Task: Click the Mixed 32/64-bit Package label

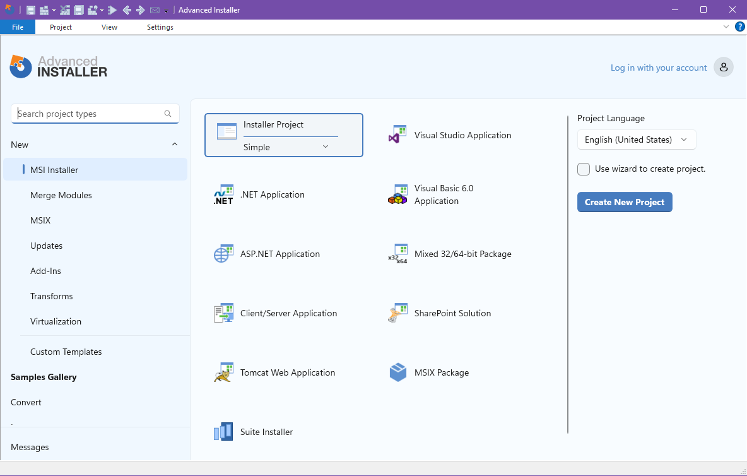Action: 462,254
